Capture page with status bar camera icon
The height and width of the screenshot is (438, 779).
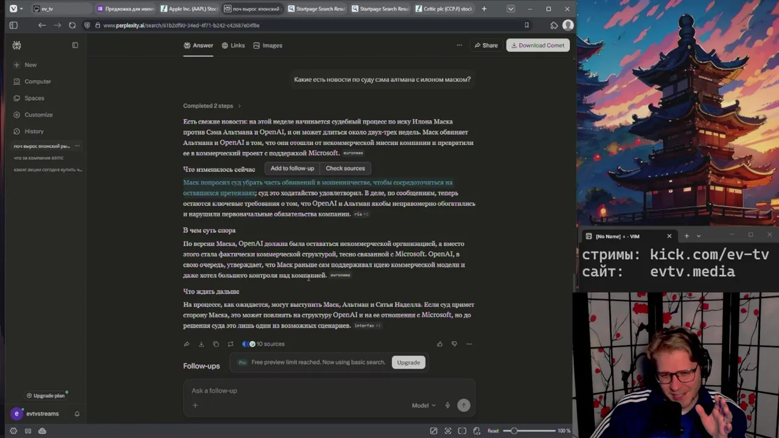click(448, 431)
